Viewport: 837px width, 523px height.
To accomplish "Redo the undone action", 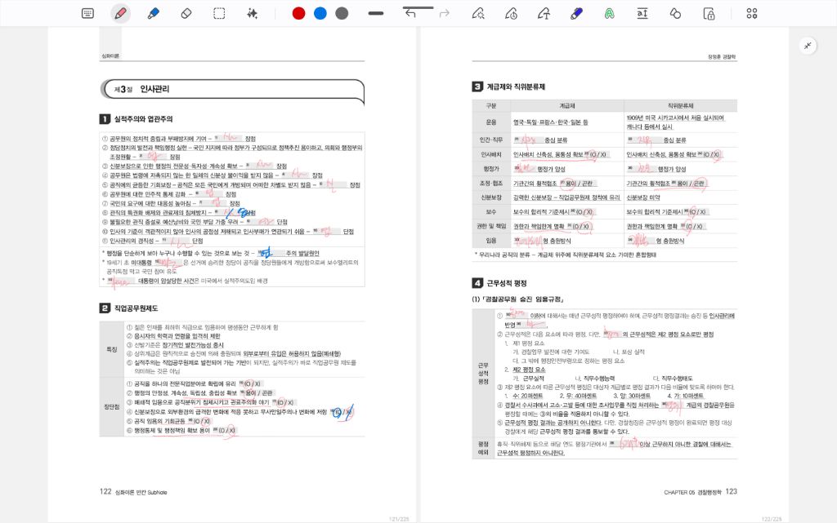I will click(445, 13).
